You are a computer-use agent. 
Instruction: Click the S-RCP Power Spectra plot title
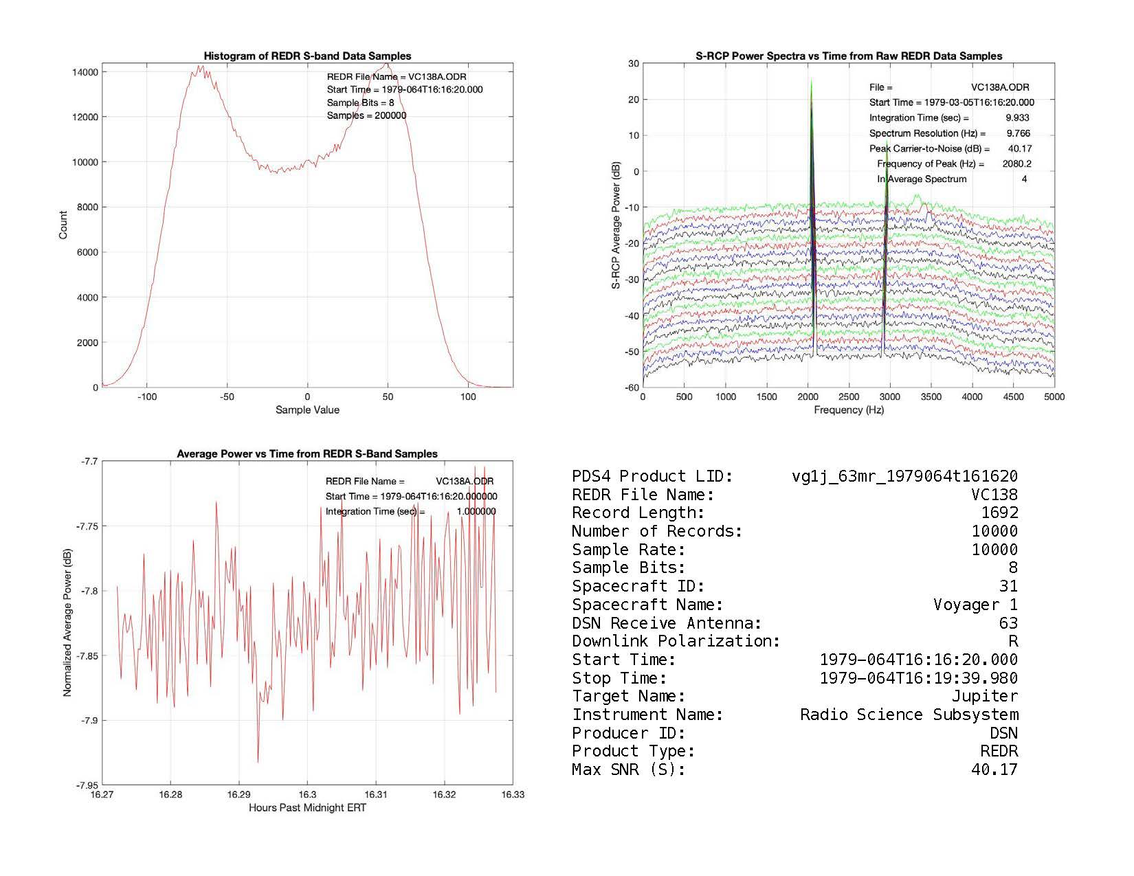(x=849, y=56)
